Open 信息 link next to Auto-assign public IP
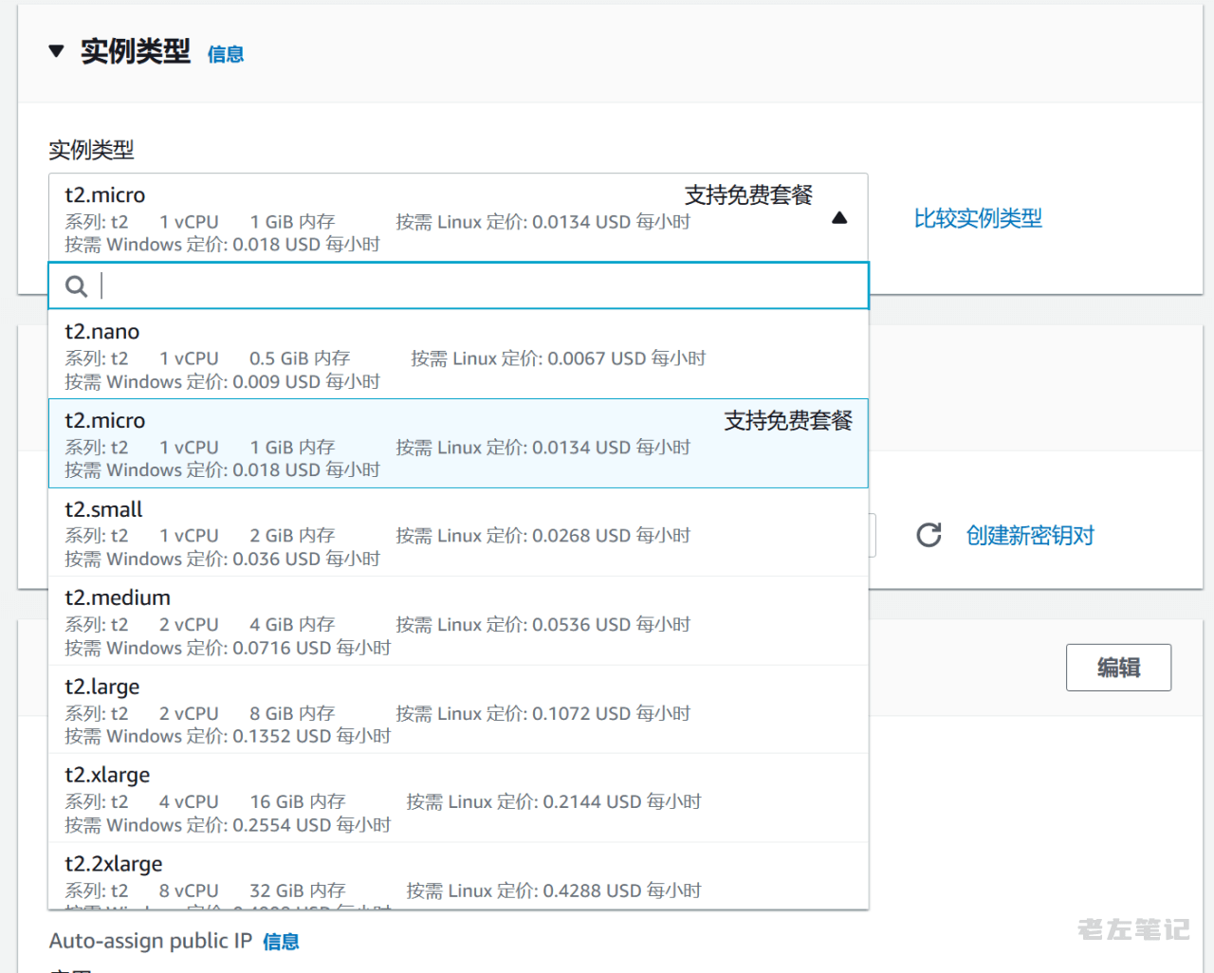Screen dimensions: 1214x973 [281, 942]
